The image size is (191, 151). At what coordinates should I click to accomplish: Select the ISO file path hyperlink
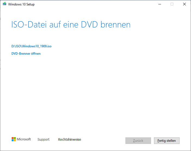coord(32,46)
